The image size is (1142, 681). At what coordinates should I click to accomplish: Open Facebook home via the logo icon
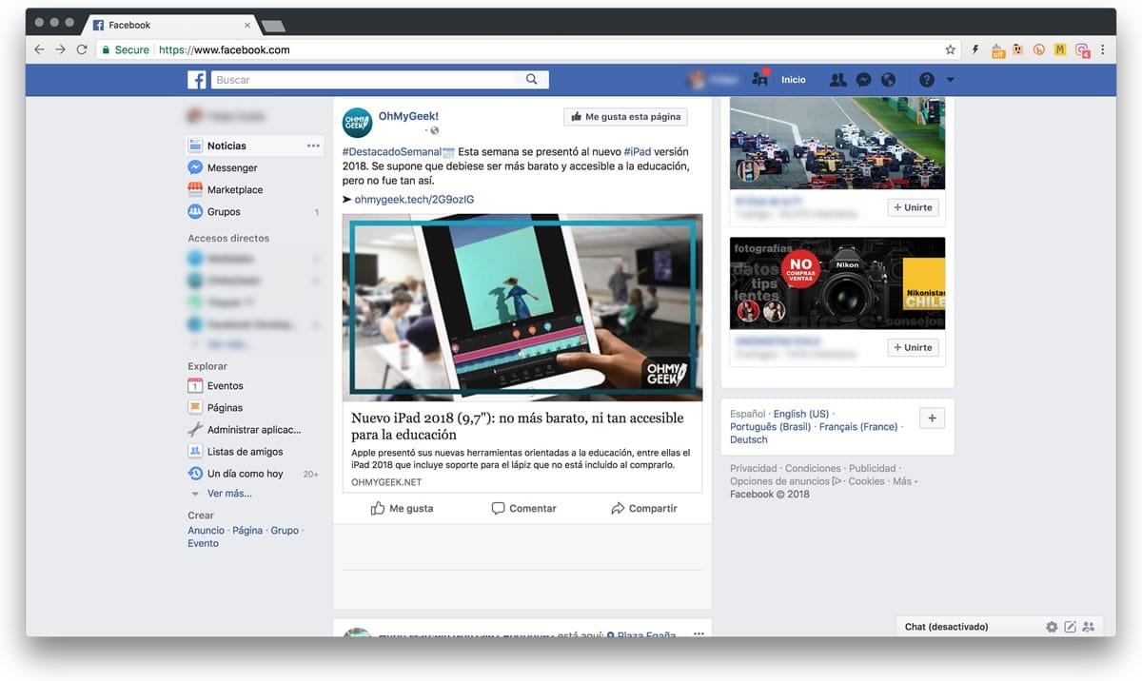point(196,79)
